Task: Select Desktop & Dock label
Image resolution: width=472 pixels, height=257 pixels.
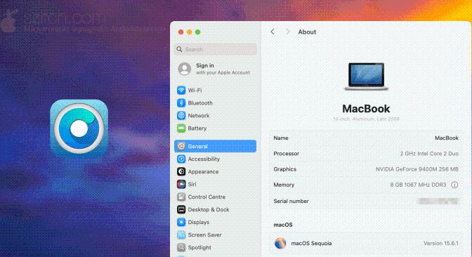Action: (209, 209)
